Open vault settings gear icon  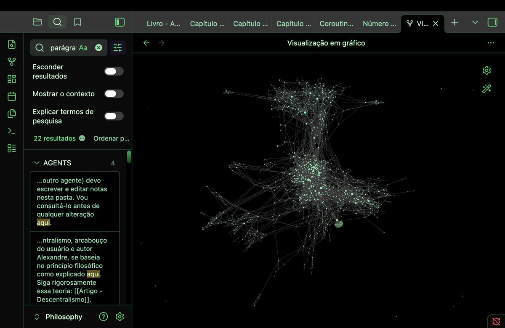[x=120, y=317]
